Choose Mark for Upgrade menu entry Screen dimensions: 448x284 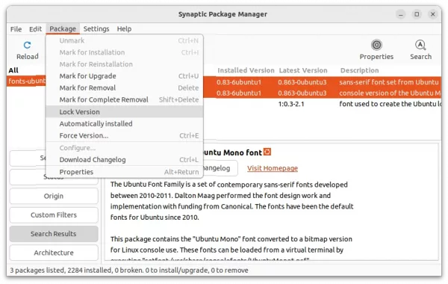124,76
